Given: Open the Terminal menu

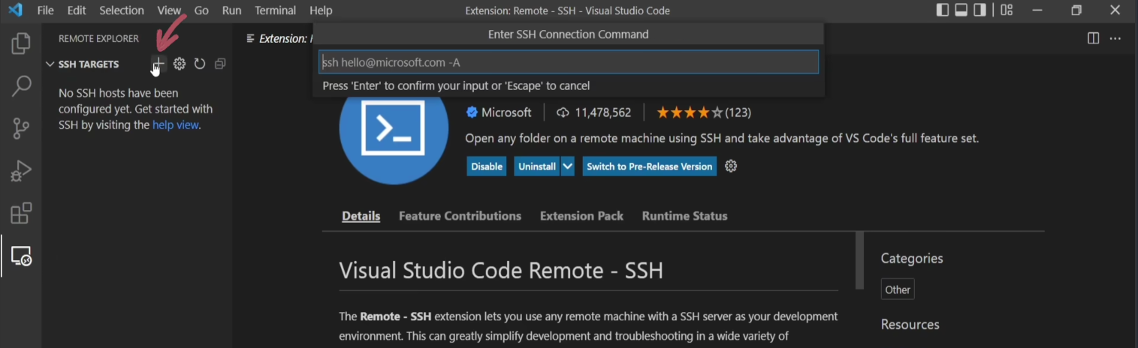Looking at the screenshot, I should (x=276, y=10).
